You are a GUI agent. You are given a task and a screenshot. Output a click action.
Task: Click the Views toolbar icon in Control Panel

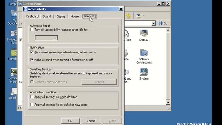click(x=138, y=16)
